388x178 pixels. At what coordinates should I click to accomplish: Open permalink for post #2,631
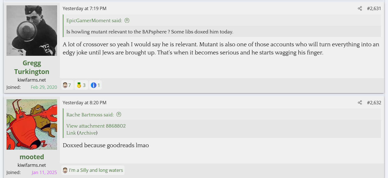pyautogui.click(x=374, y=9)
